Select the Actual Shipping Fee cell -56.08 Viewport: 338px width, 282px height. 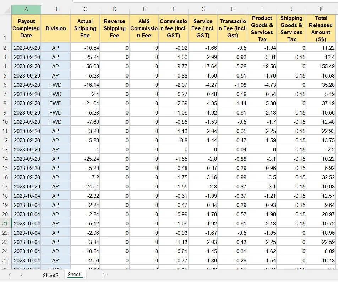(85, 66)
